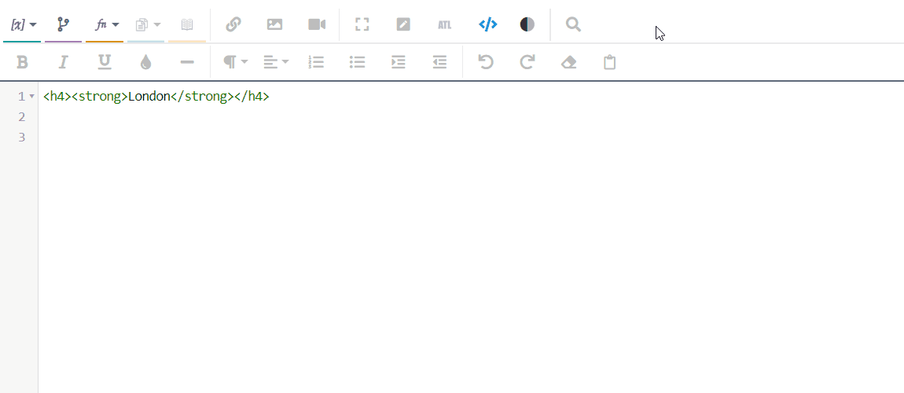Insert a video with the camera icon

point(317,24)
